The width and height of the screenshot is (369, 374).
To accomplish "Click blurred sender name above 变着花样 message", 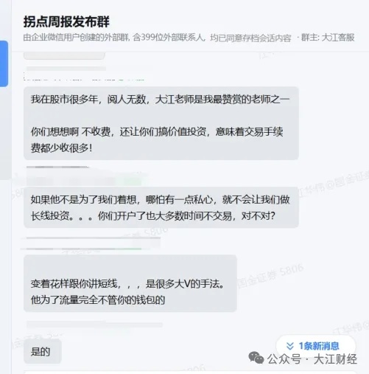I will pos(94,238).
